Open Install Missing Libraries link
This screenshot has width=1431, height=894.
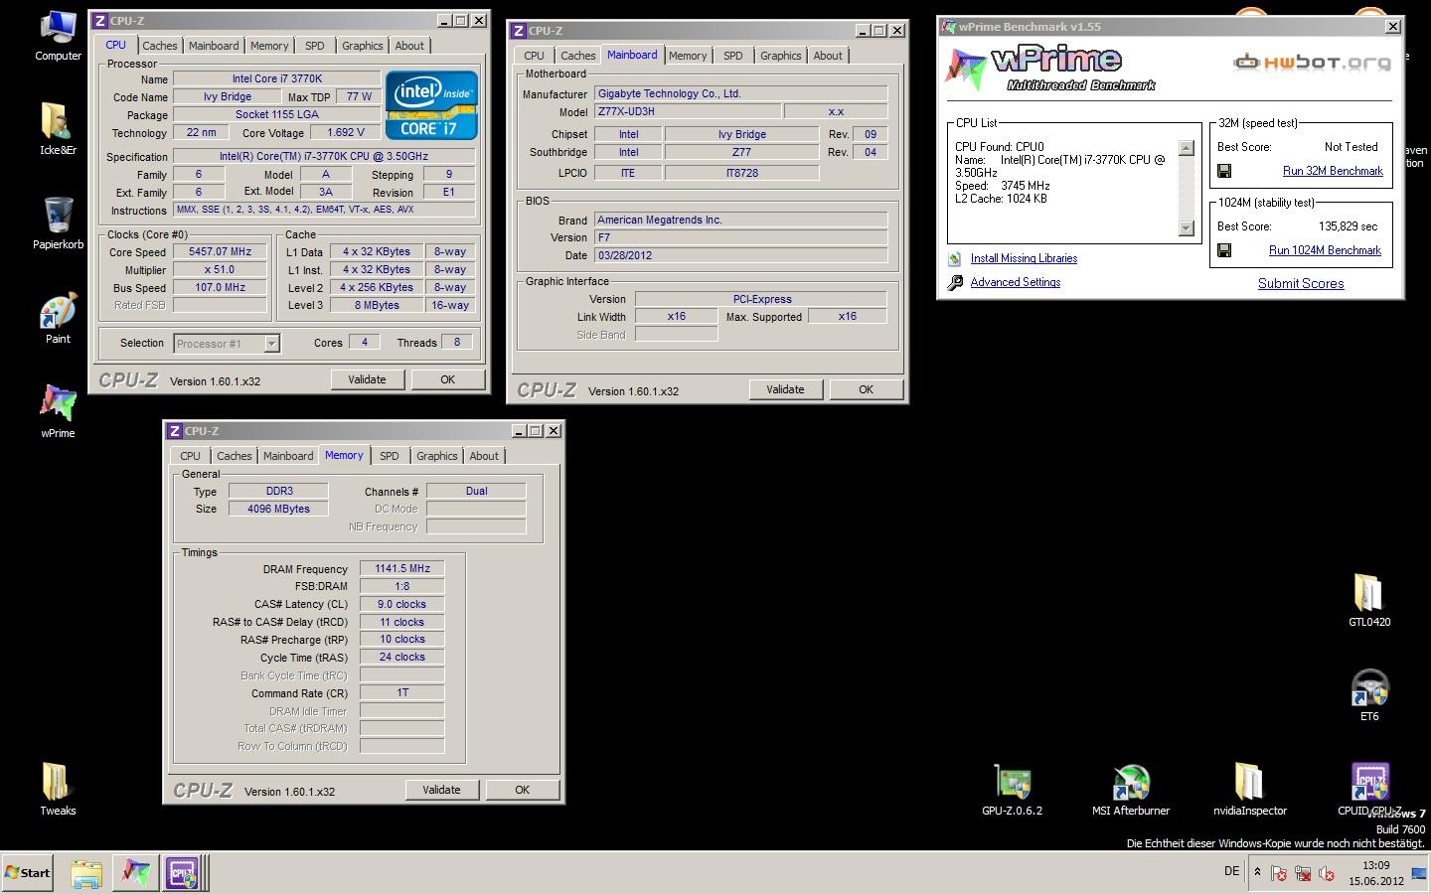tap(1024, 258)
